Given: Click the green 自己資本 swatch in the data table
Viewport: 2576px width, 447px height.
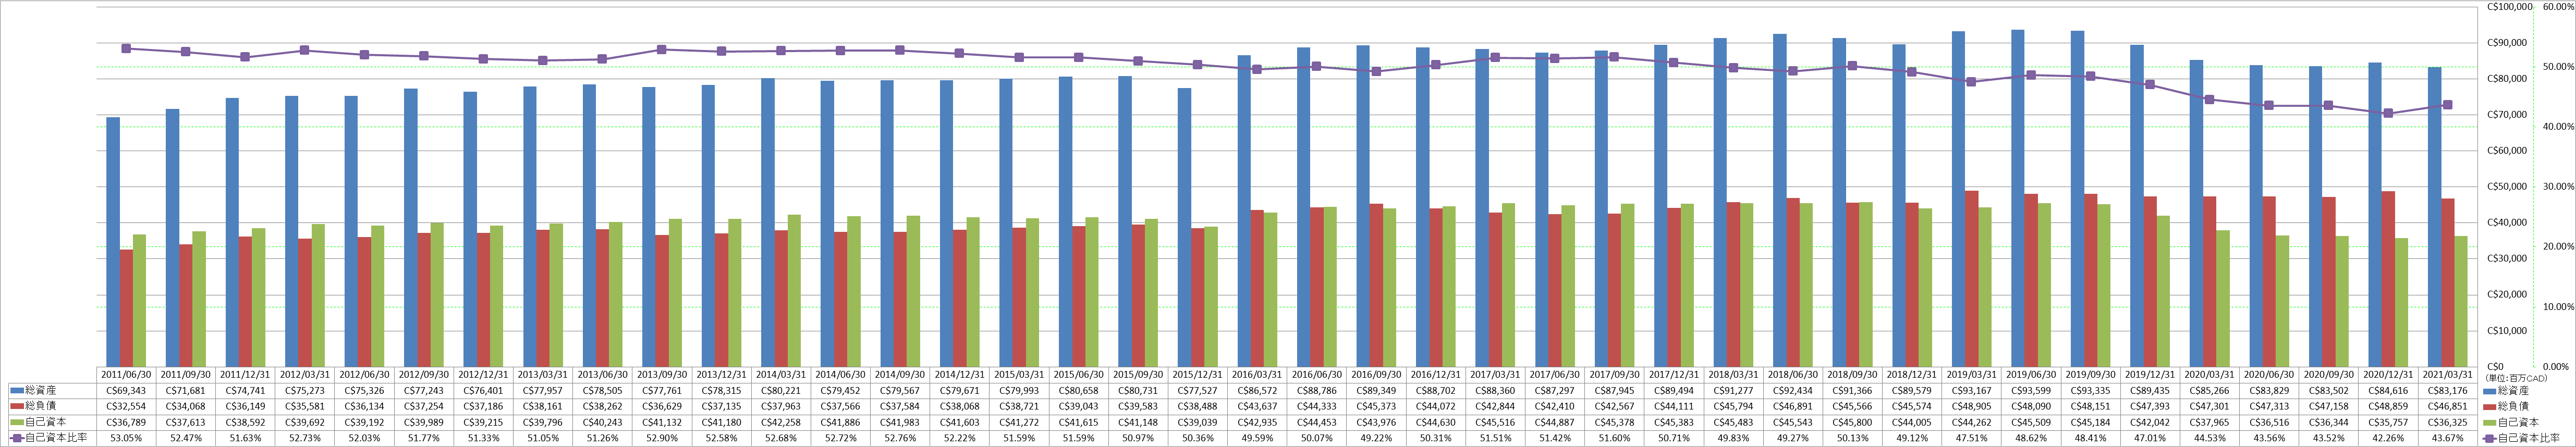Looking at the screenshot, I should click(16, 422).
